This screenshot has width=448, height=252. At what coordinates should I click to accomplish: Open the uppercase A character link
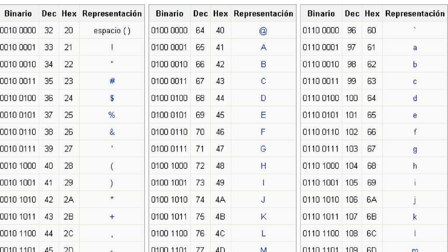[263, 47]
